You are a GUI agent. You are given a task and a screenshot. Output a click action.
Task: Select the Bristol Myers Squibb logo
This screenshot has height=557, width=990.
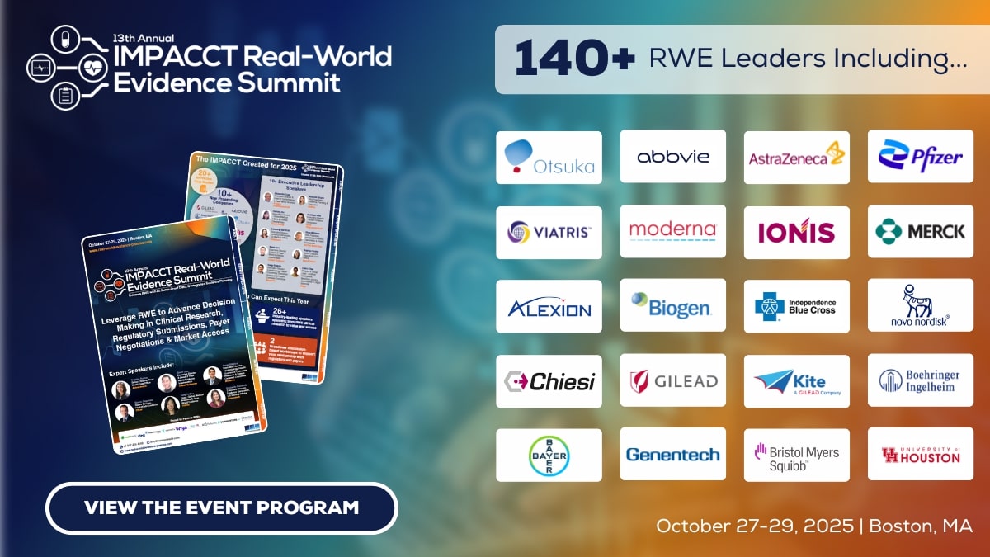796,455
